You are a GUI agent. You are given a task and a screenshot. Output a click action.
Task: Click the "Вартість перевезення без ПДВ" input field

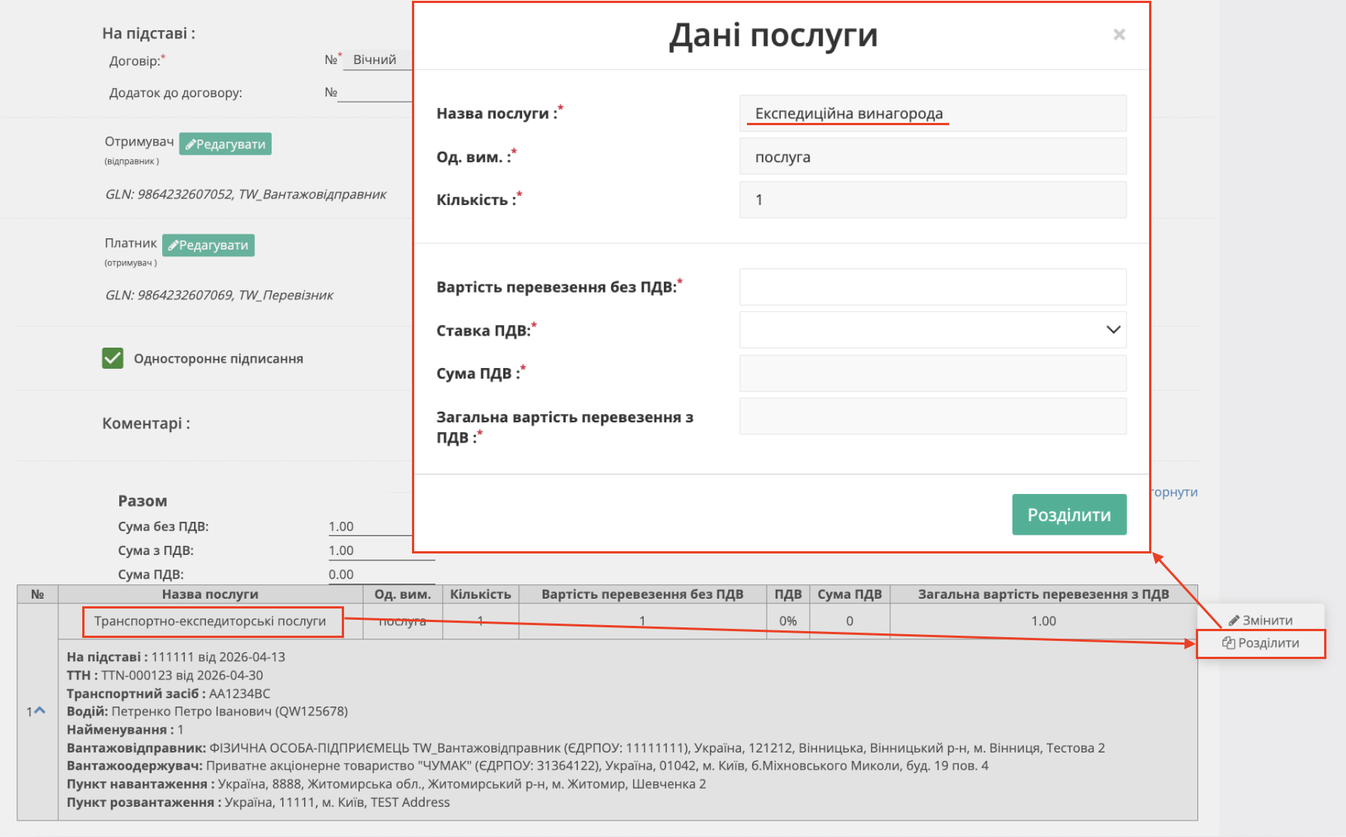933,287
